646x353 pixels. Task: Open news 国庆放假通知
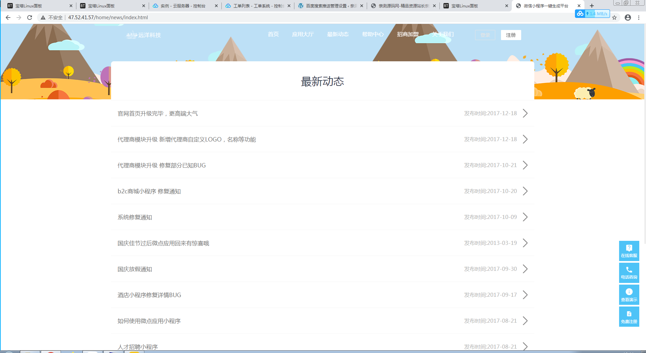(x=135, y=269)
